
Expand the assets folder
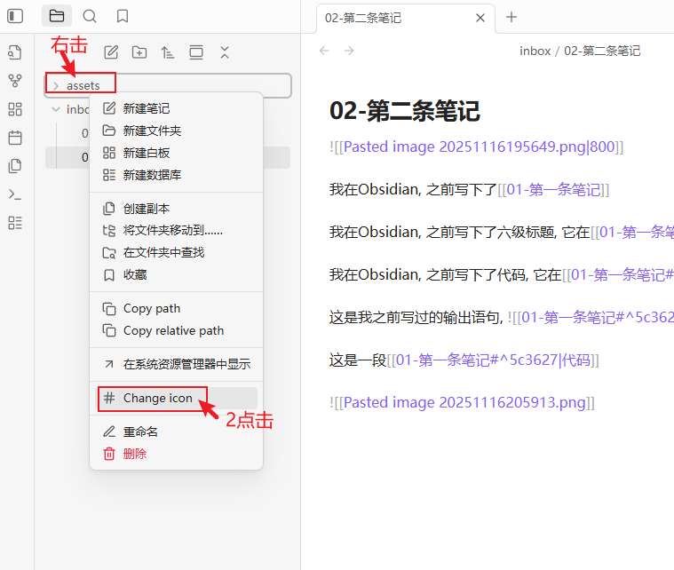(x=56, y=85)
